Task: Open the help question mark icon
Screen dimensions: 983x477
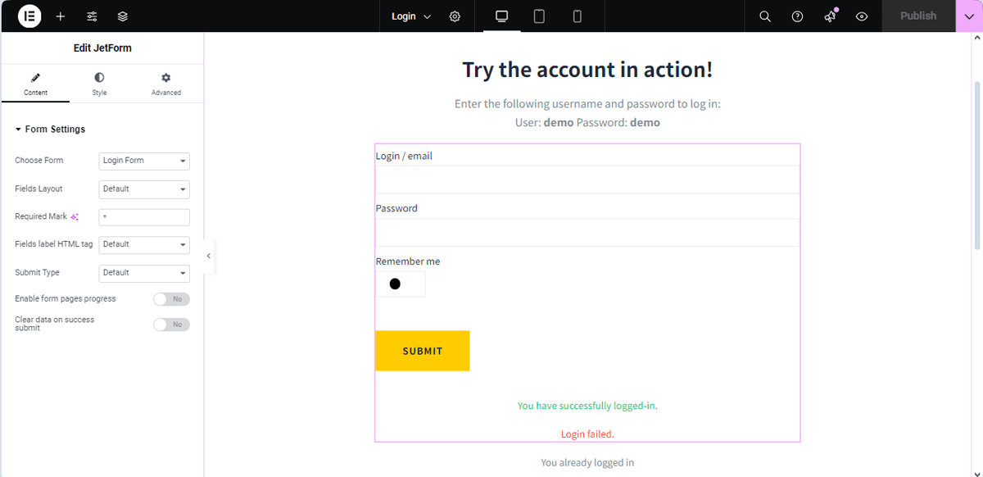Action: pyautogui.click(x=797, y=16)
